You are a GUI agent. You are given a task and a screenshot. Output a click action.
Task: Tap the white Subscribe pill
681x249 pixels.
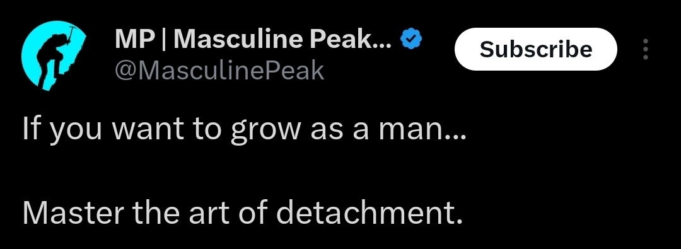535,49
